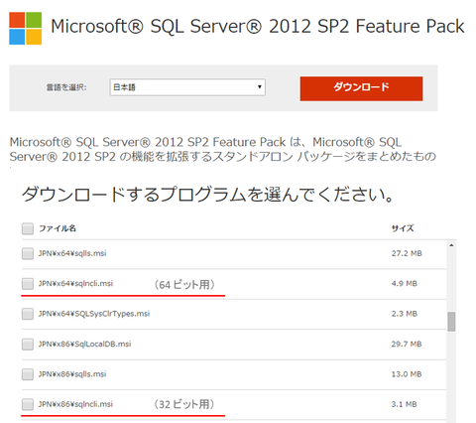Click the file name JPN¥x64¥sqlls.msi
476x423 pixels.
(72, 253)
